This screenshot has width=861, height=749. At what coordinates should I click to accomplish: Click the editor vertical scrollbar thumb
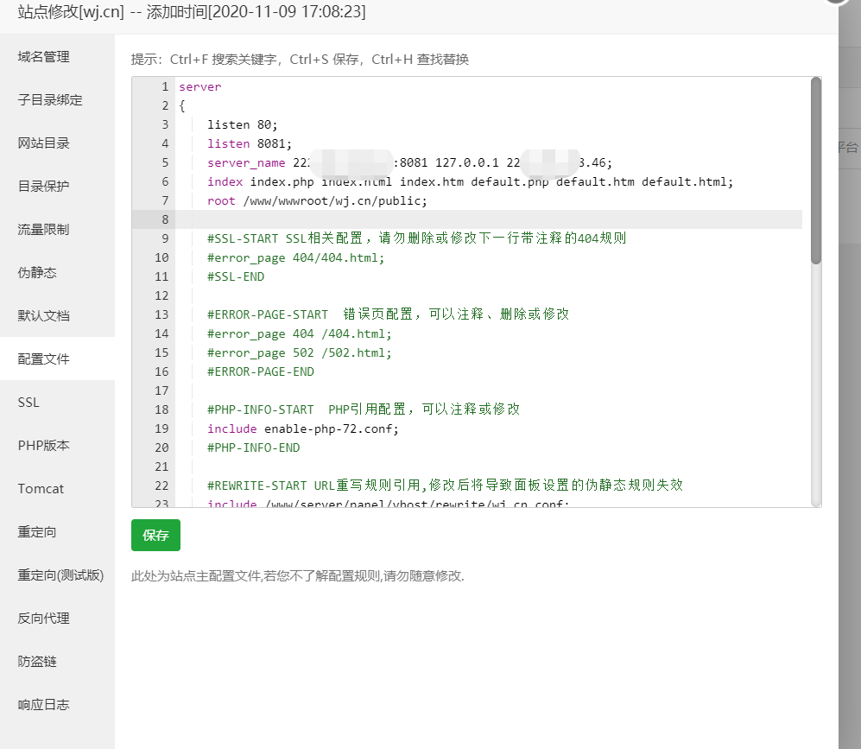(x=816, y=171)
